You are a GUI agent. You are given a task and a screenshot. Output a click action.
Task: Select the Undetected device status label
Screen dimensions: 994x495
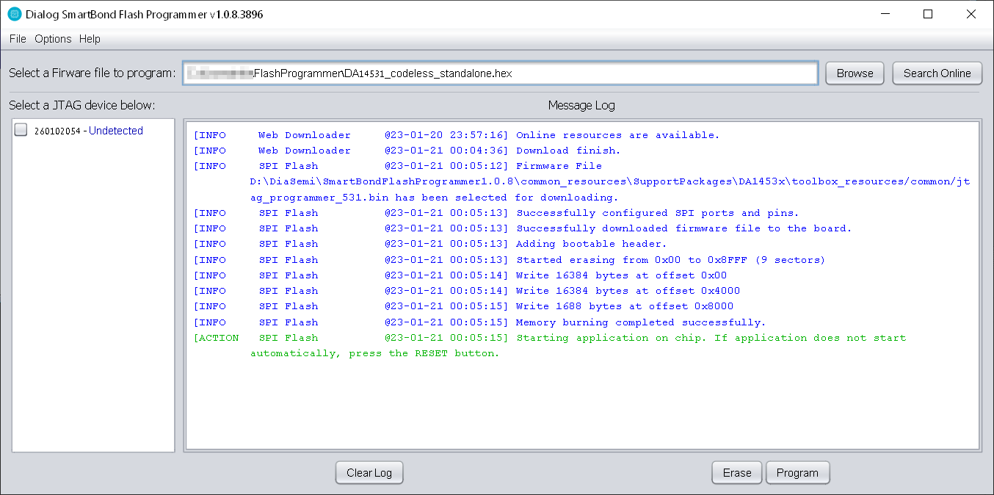pos(116,131)
